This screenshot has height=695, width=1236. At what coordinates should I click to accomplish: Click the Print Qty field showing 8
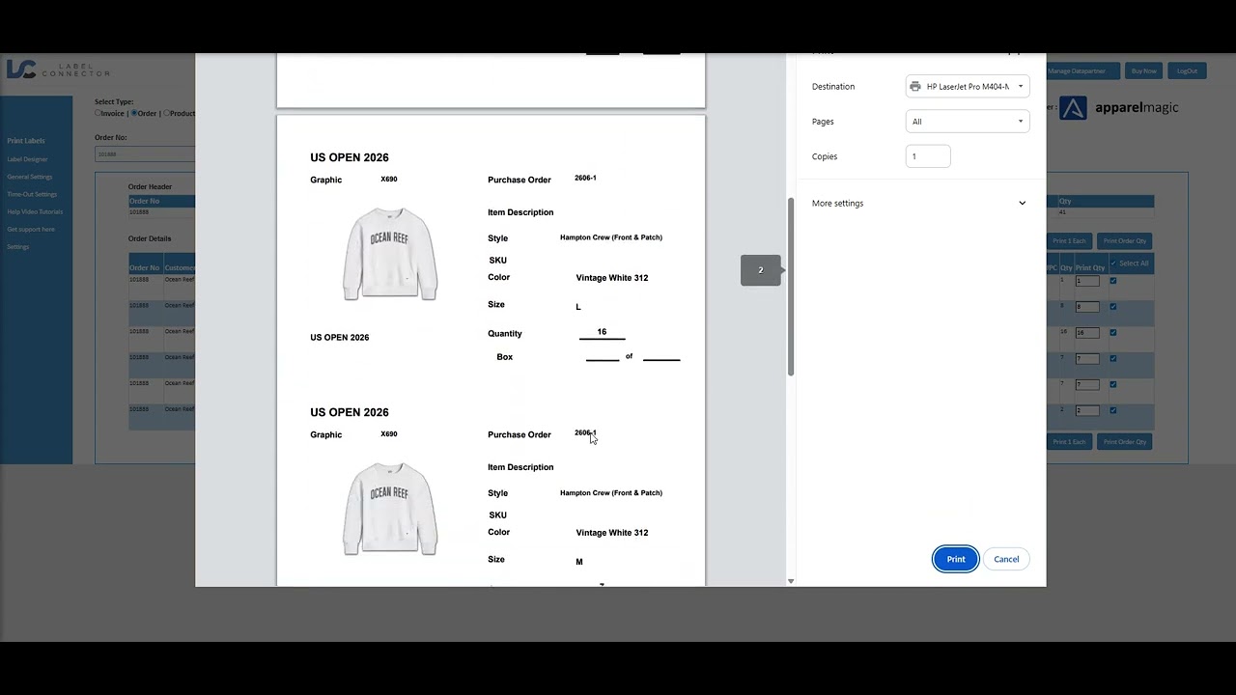click(x=1087, y=307)
